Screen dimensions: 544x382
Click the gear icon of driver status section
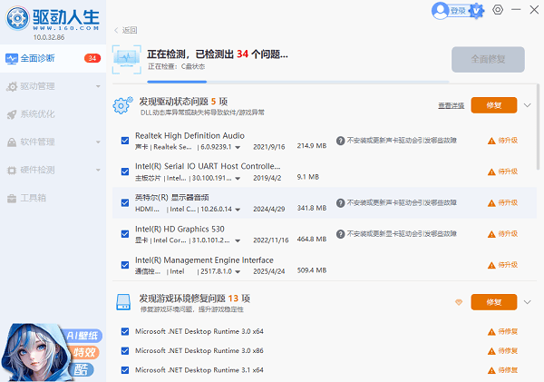coord(122,105)
